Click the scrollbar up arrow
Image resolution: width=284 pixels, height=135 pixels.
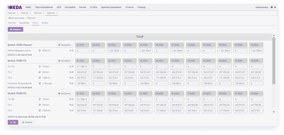pos(274,35)
